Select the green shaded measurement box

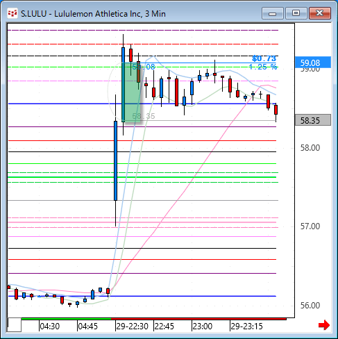tap(131, 92)
